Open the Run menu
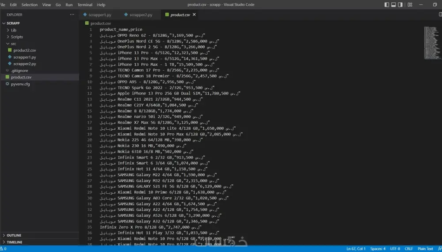The width and height of the screenshot is (442, 252). 69,5
